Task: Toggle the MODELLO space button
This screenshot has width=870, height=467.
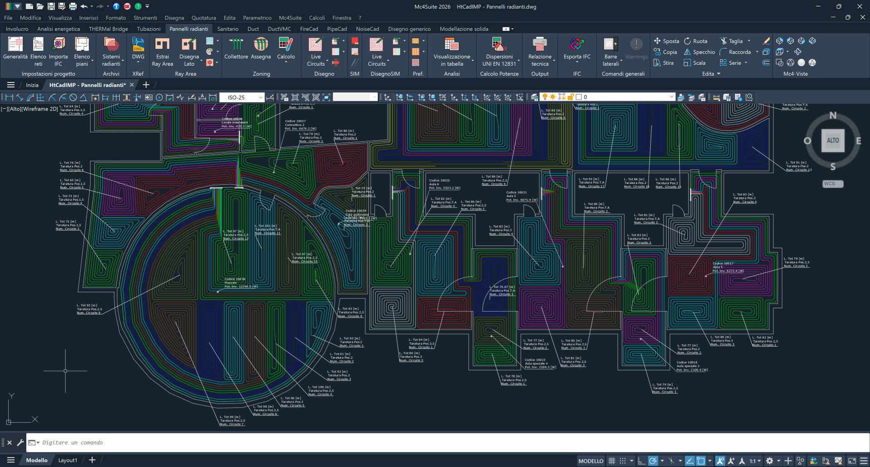Action: point(591,461)
